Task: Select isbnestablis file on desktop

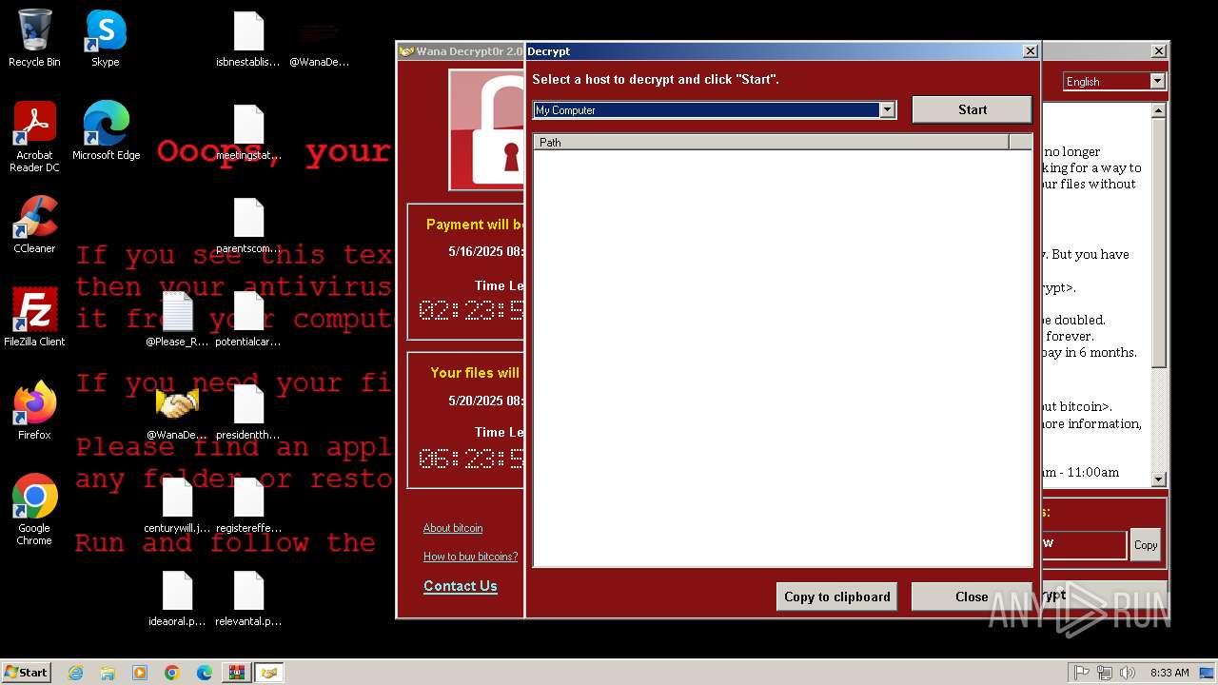Action: coord(248,39)
